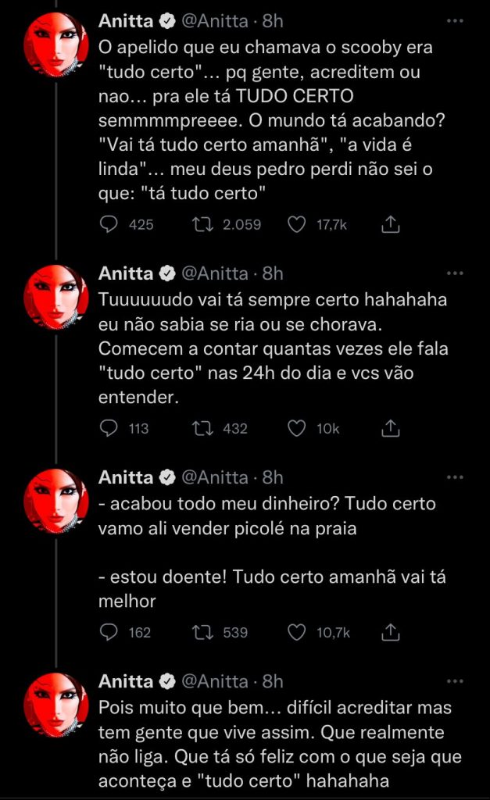
Task: Open more options on third tweet
Action: tap(455, 477)
